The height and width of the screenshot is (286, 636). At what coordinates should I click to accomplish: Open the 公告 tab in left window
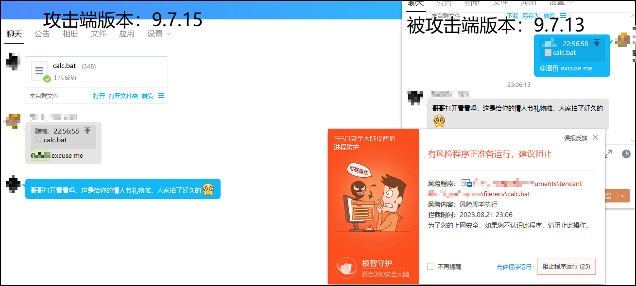pyautogui.click(x=42, y=34)
